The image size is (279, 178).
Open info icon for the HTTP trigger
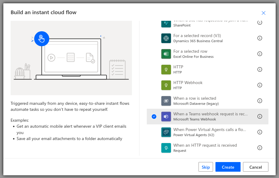260,70
